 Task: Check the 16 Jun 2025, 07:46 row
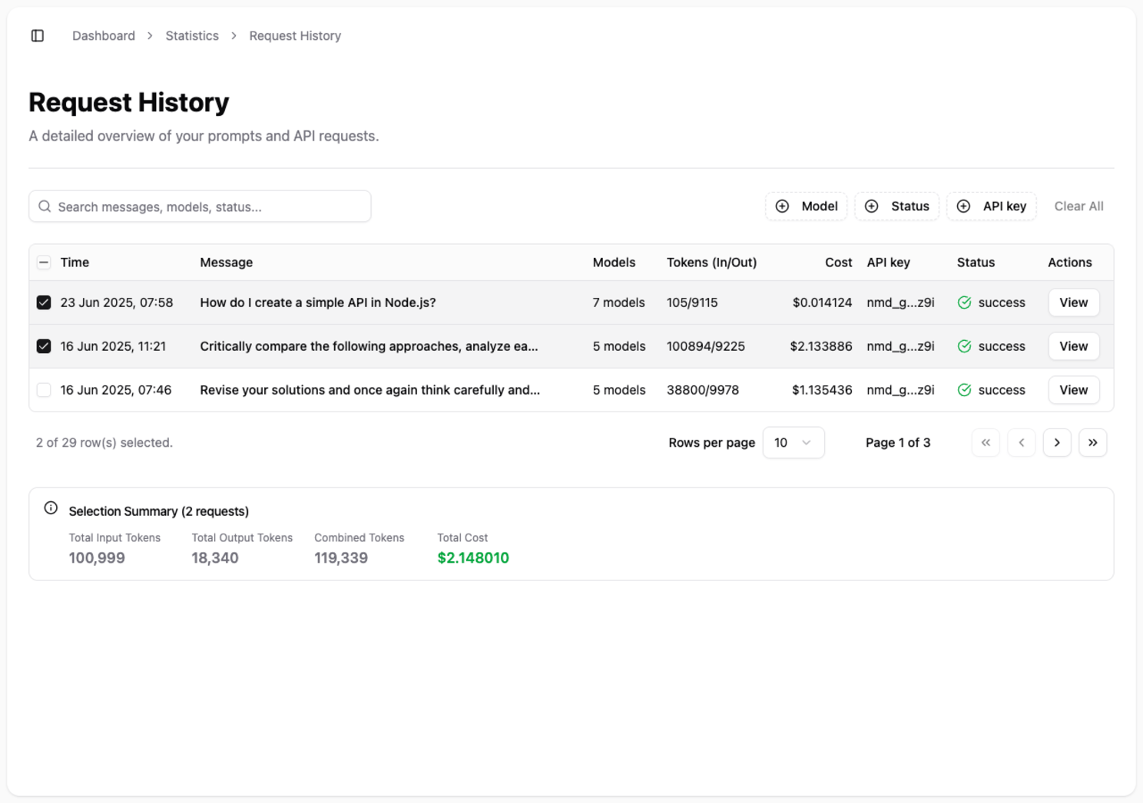click(x=44, y=390)
